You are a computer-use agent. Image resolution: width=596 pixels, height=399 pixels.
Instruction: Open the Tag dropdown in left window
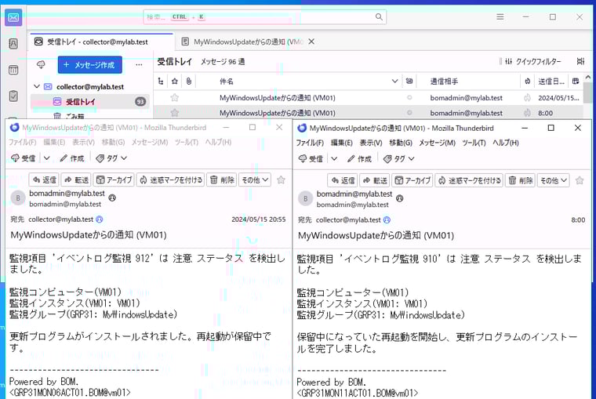pos(111,158)
